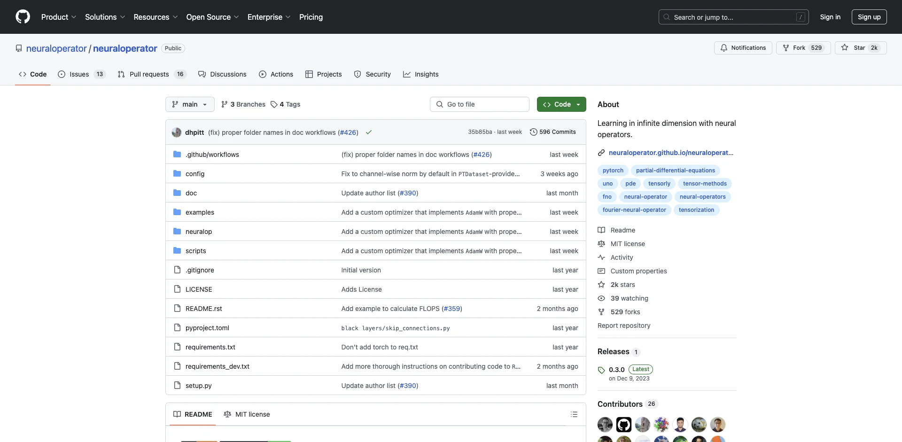Open the Discussions tab
The height and width of the screenshot is (442, 902).
coord(222,74)
